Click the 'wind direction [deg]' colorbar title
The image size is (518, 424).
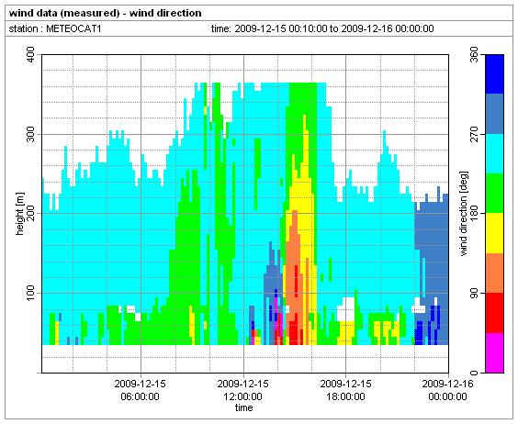[464, 213]
